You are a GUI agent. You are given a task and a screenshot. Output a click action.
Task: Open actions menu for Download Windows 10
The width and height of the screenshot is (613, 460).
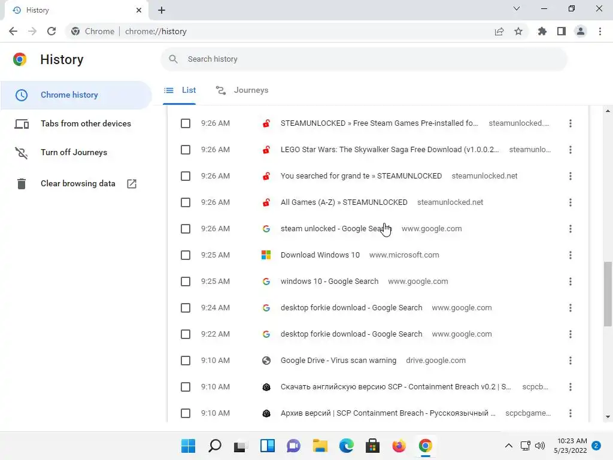coord(570,255)
